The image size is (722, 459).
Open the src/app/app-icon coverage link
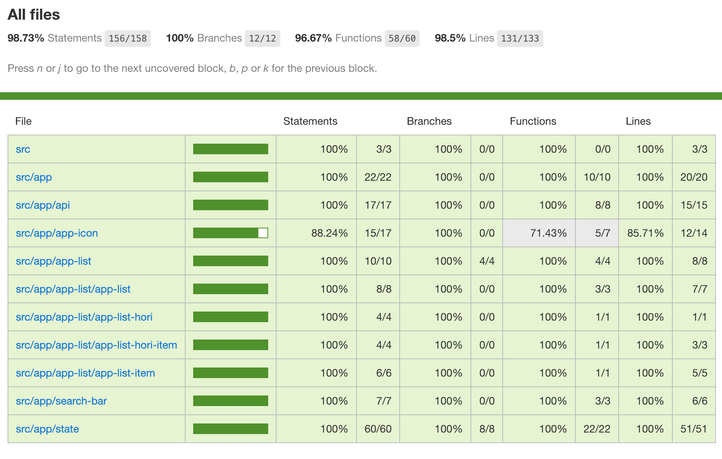coord(57,233)
